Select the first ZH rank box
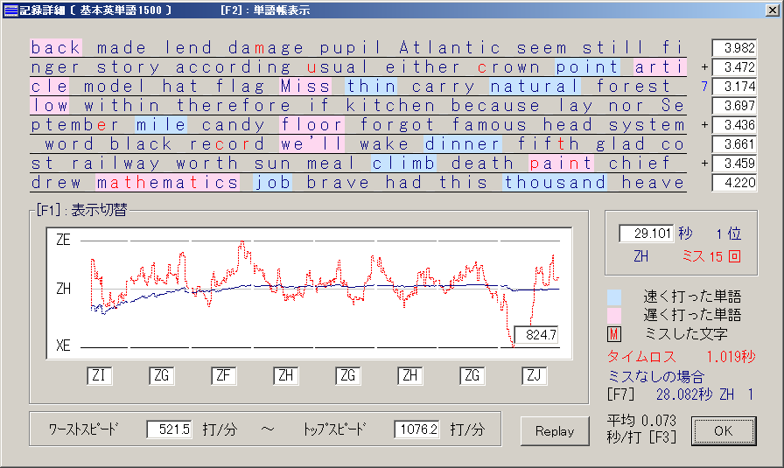The image size is (784, 468). [x=285, y=375]
